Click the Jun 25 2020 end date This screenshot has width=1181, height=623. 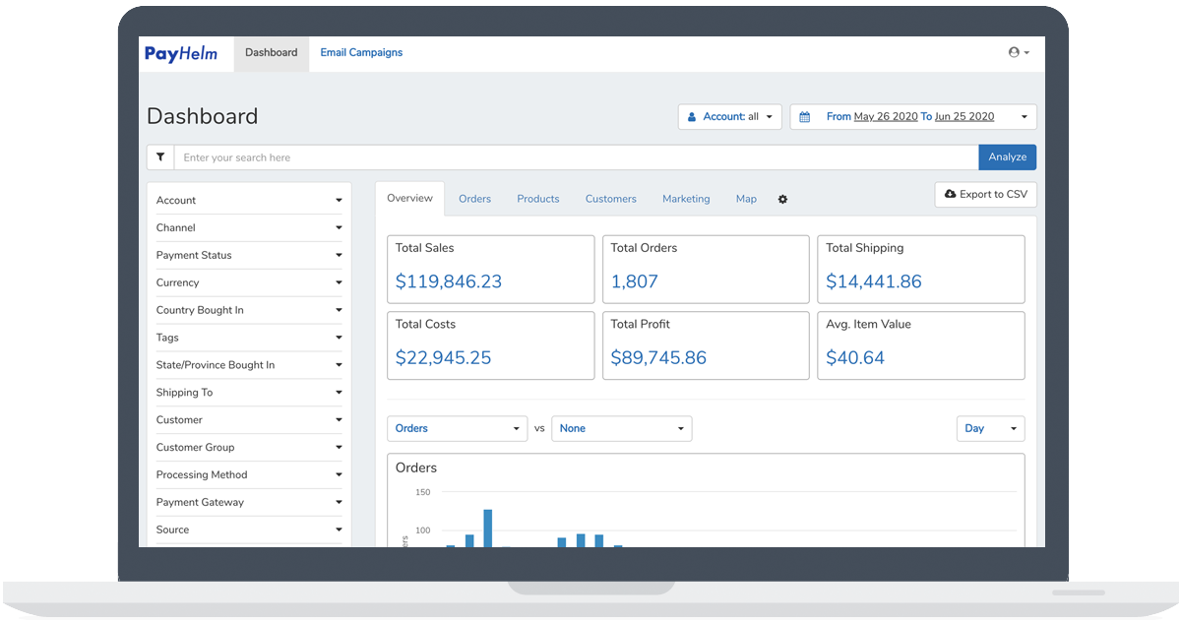coord(964,117)
